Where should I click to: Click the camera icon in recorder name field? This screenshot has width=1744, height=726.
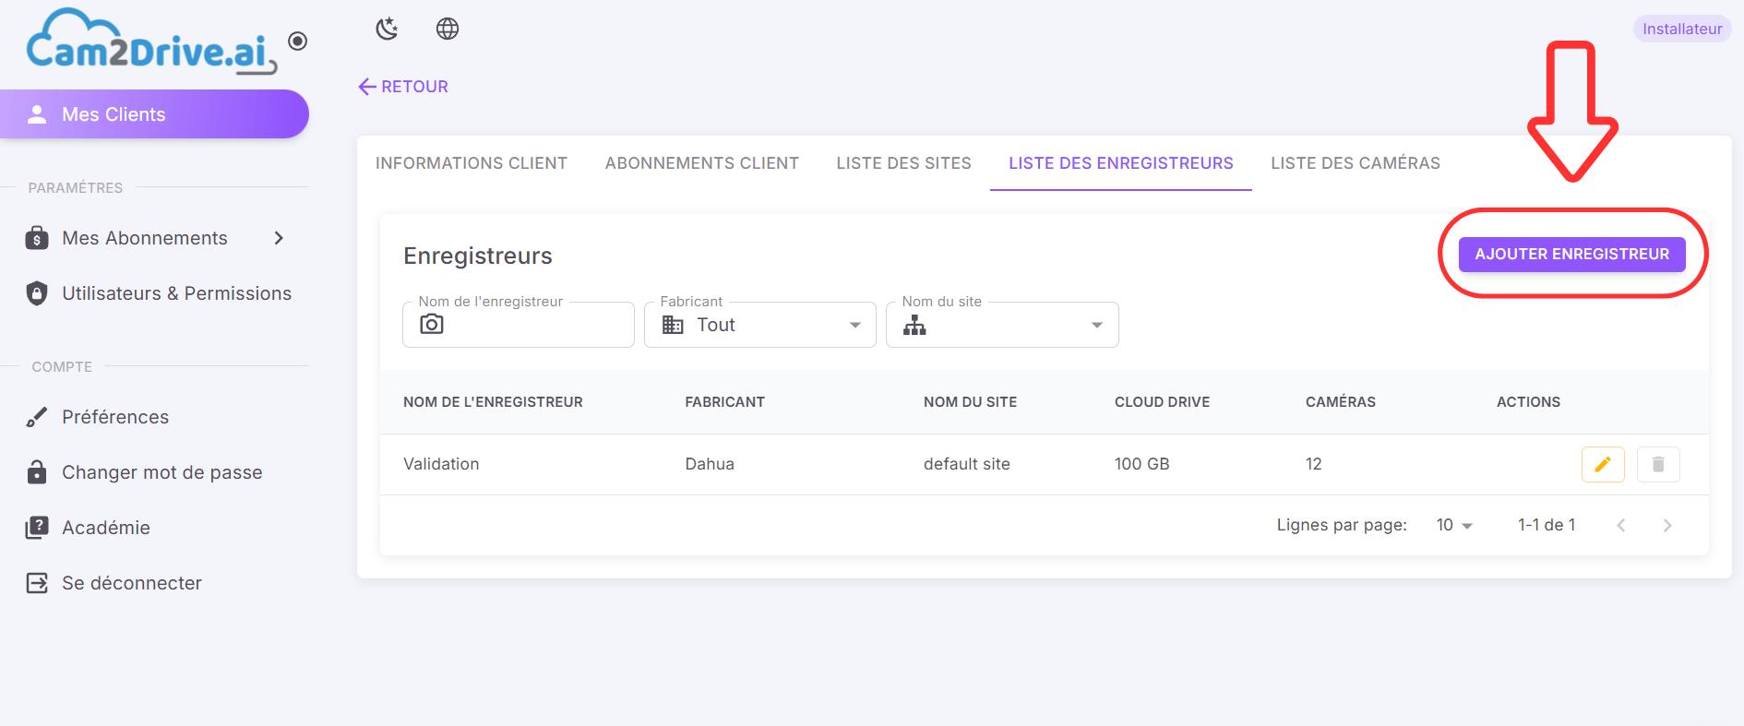(x=432, y=325)
